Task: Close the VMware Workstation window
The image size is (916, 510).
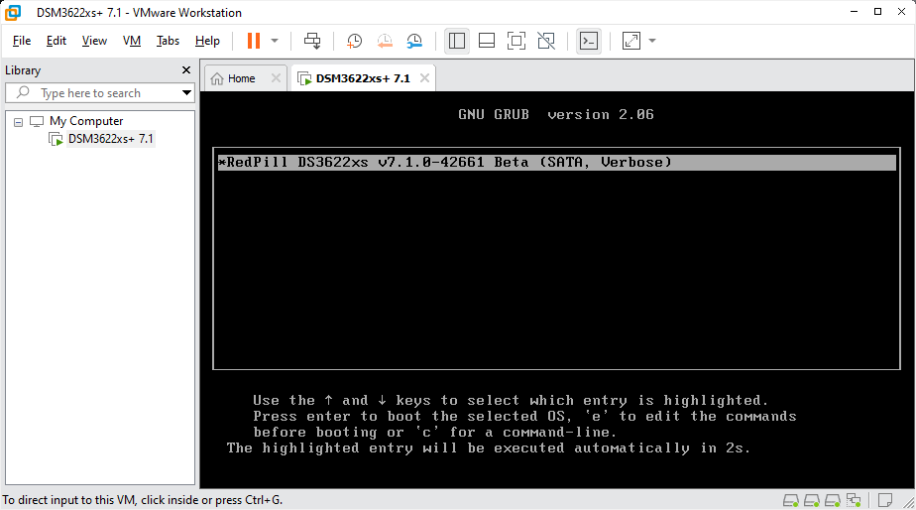Action: click(901, 12)
